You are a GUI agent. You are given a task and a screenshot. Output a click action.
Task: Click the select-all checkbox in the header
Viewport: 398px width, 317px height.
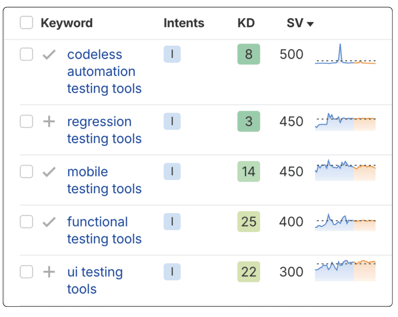(x=27, y=23)
